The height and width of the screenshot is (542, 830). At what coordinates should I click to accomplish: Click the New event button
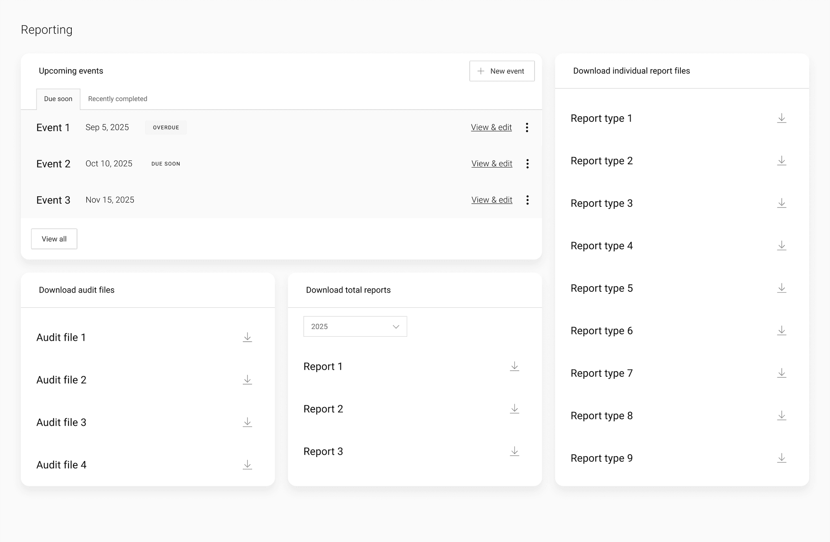(502, 71)
